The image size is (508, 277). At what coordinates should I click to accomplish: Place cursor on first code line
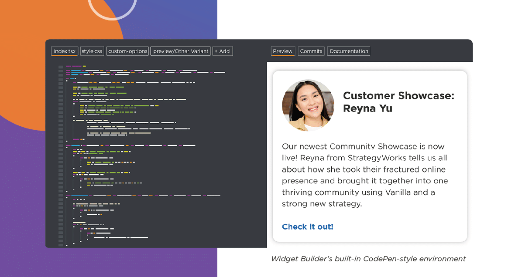74,66
